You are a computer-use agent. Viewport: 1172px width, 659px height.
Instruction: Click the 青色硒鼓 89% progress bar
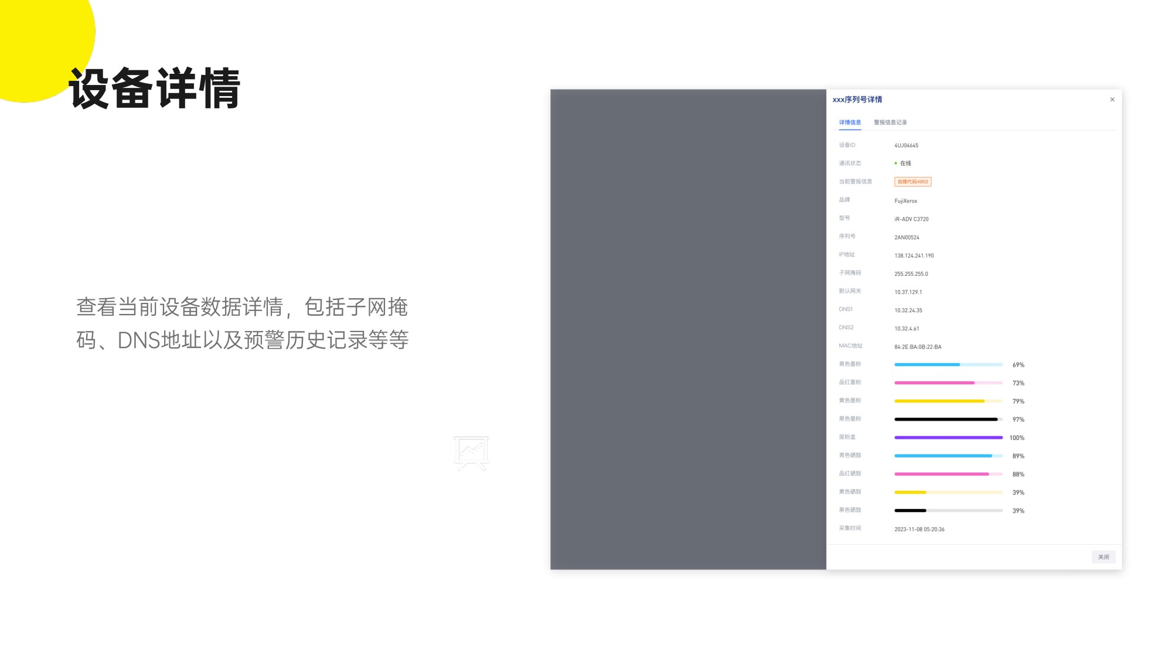pos(948,456)
